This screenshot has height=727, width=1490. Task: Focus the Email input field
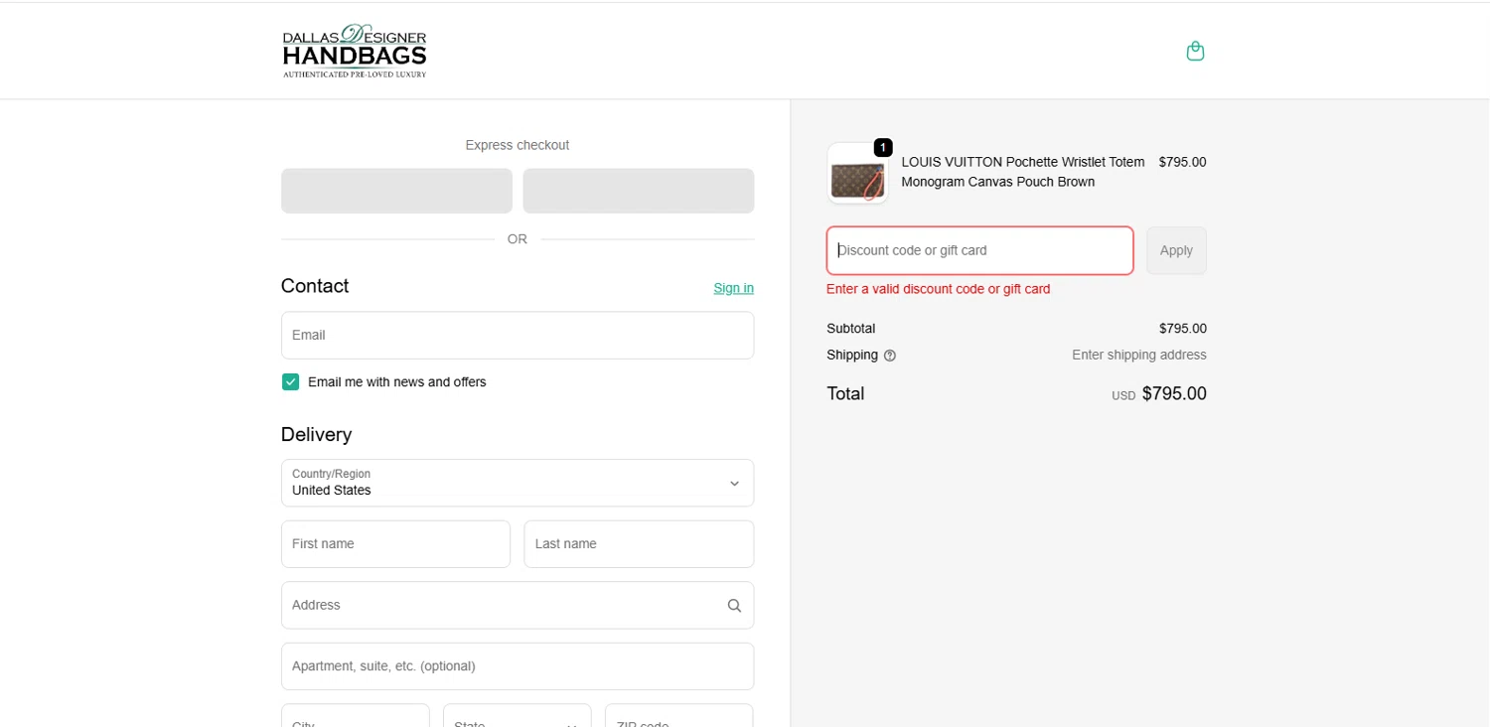coord(518,336)
